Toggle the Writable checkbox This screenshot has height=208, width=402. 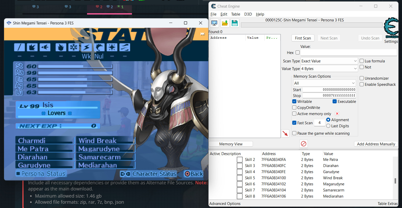click(x=294, y=101)
